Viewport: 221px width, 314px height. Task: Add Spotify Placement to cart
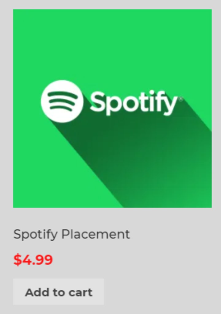tap(59, 292)
